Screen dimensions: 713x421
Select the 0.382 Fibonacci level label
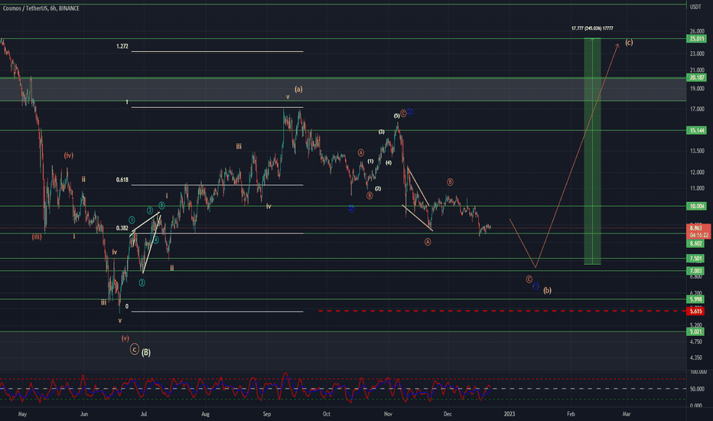(122, 228)
